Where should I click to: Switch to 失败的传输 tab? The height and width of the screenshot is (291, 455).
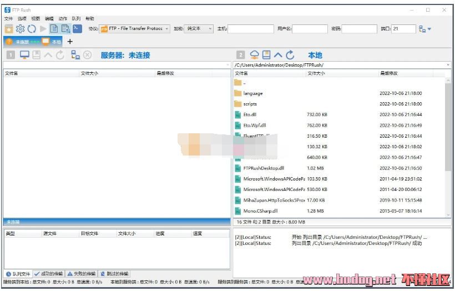pos(82,274)
